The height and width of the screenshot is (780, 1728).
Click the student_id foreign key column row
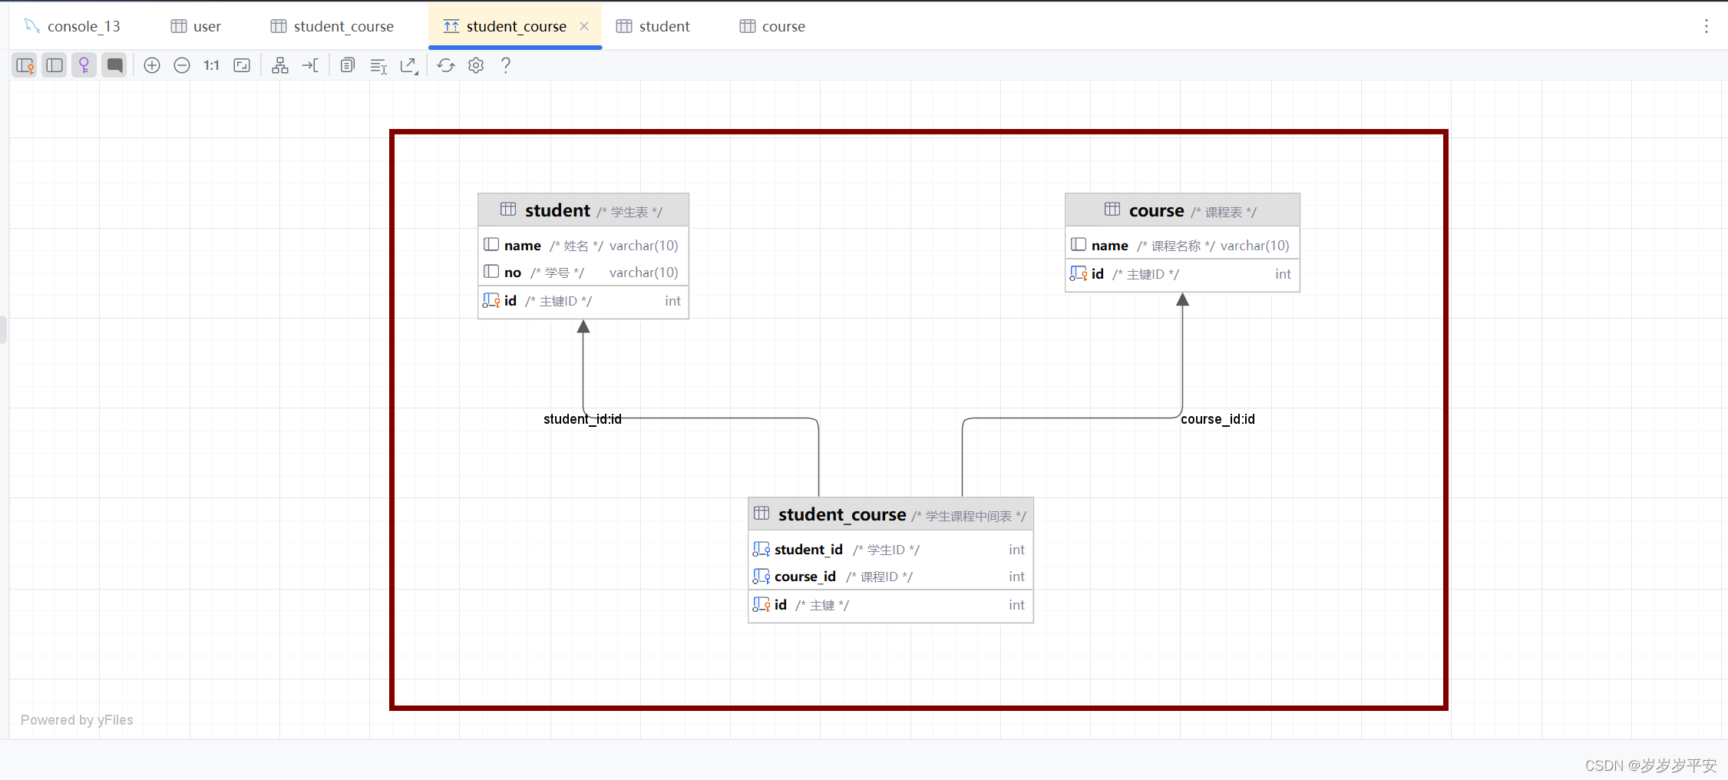coord(890,550)
